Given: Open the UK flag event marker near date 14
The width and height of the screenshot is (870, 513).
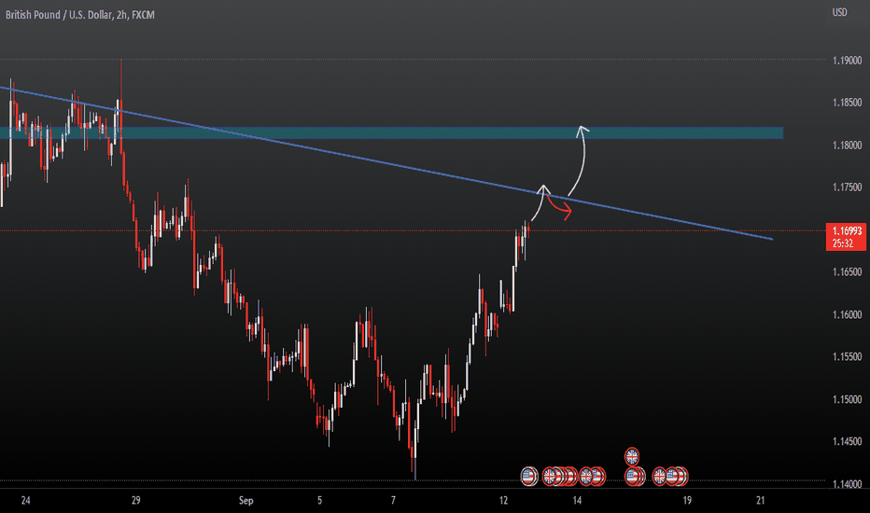Looking at the screenshot, I should tap(585, 476).
